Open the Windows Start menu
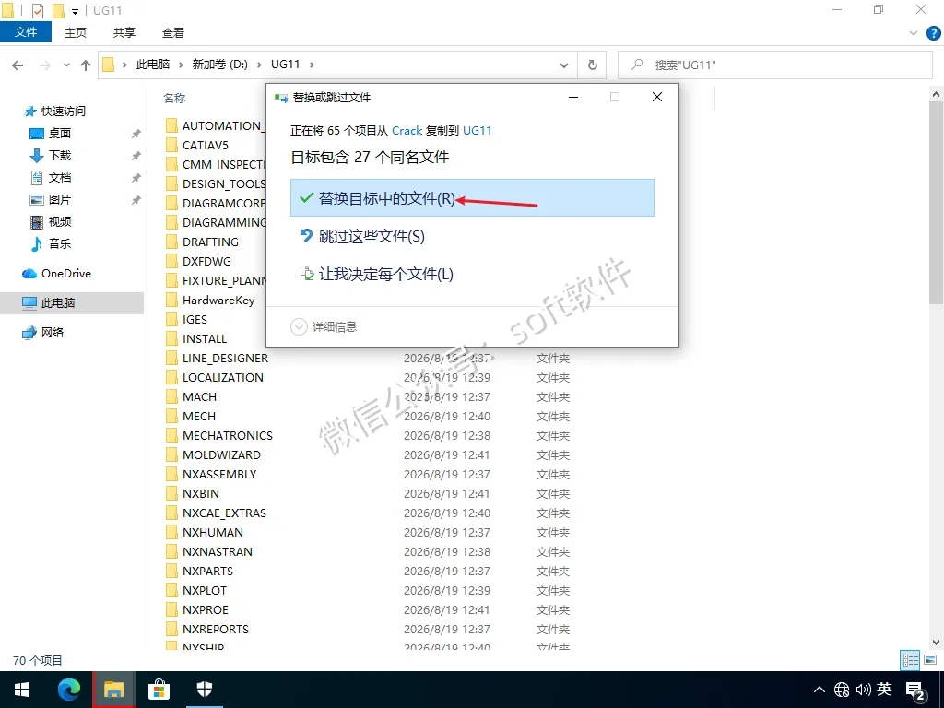Screen dimensions: 944x708 point(22,690)
